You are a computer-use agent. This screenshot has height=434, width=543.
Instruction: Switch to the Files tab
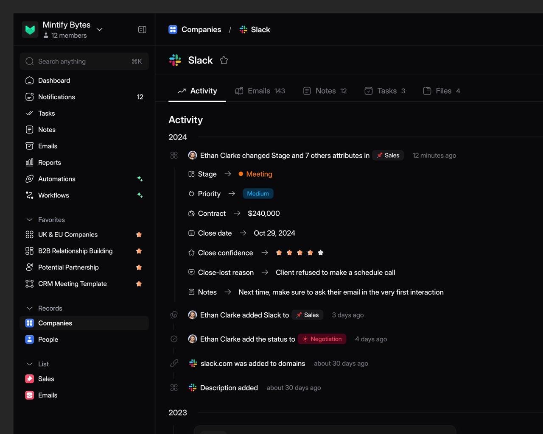click(442, 91)
